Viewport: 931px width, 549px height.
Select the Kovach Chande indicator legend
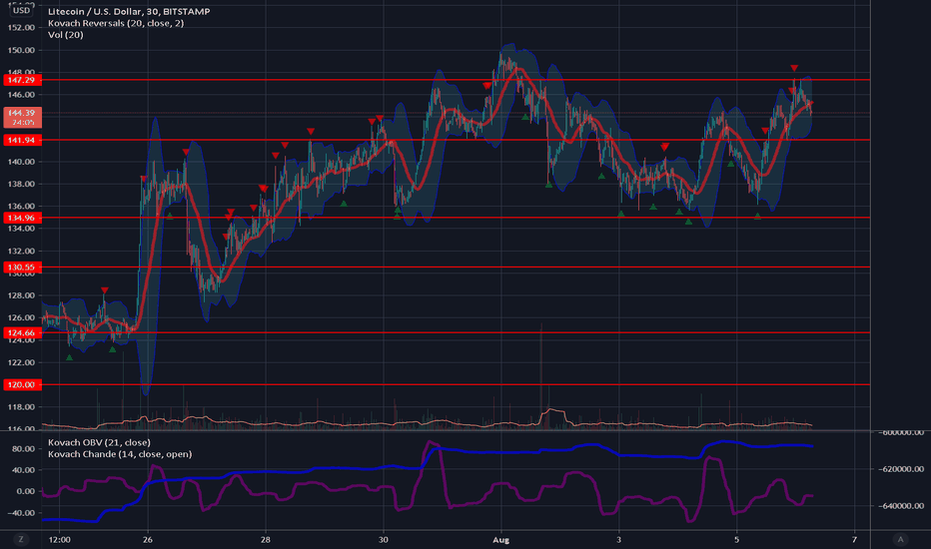pyautogui.click(x=119, y=454)
